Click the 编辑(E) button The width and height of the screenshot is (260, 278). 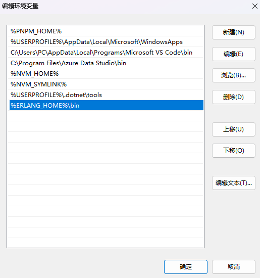tap(234, 54)
